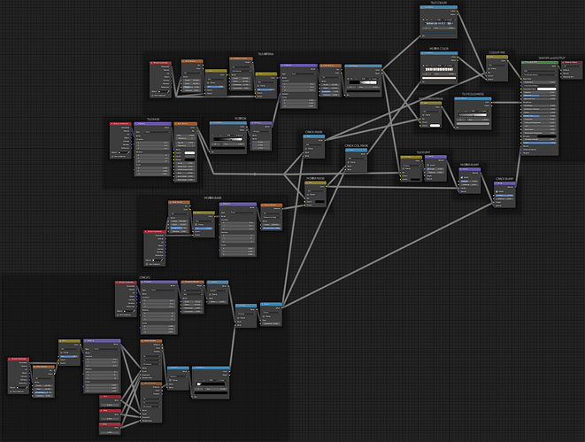Toggle From Instancer in TILE BASE Texture Coordinate
585x442 pixels.
[112, 157]
